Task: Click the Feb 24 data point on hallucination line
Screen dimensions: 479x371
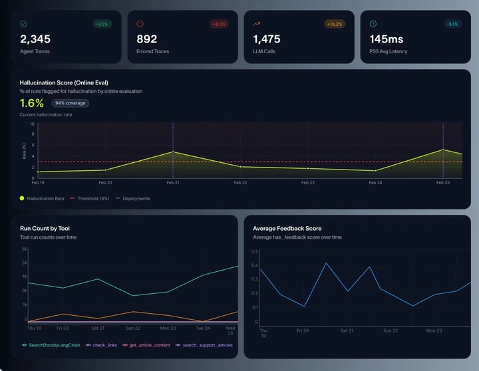Action: [x=375, y=171]
